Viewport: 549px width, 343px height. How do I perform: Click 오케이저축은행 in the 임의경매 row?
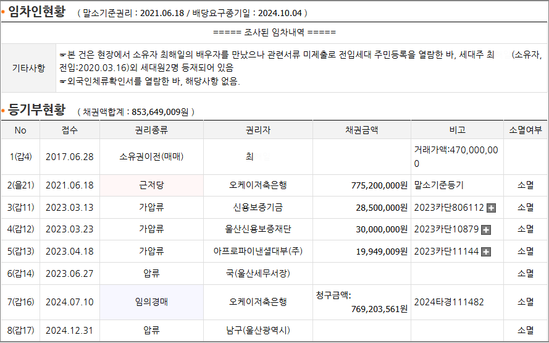point(258,302)
